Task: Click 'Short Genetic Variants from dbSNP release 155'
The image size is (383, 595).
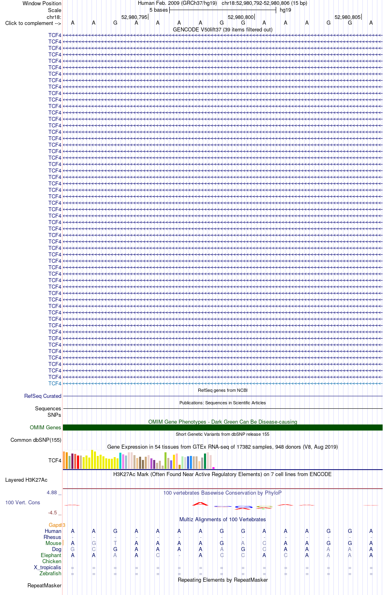Action: coord(223,434)
